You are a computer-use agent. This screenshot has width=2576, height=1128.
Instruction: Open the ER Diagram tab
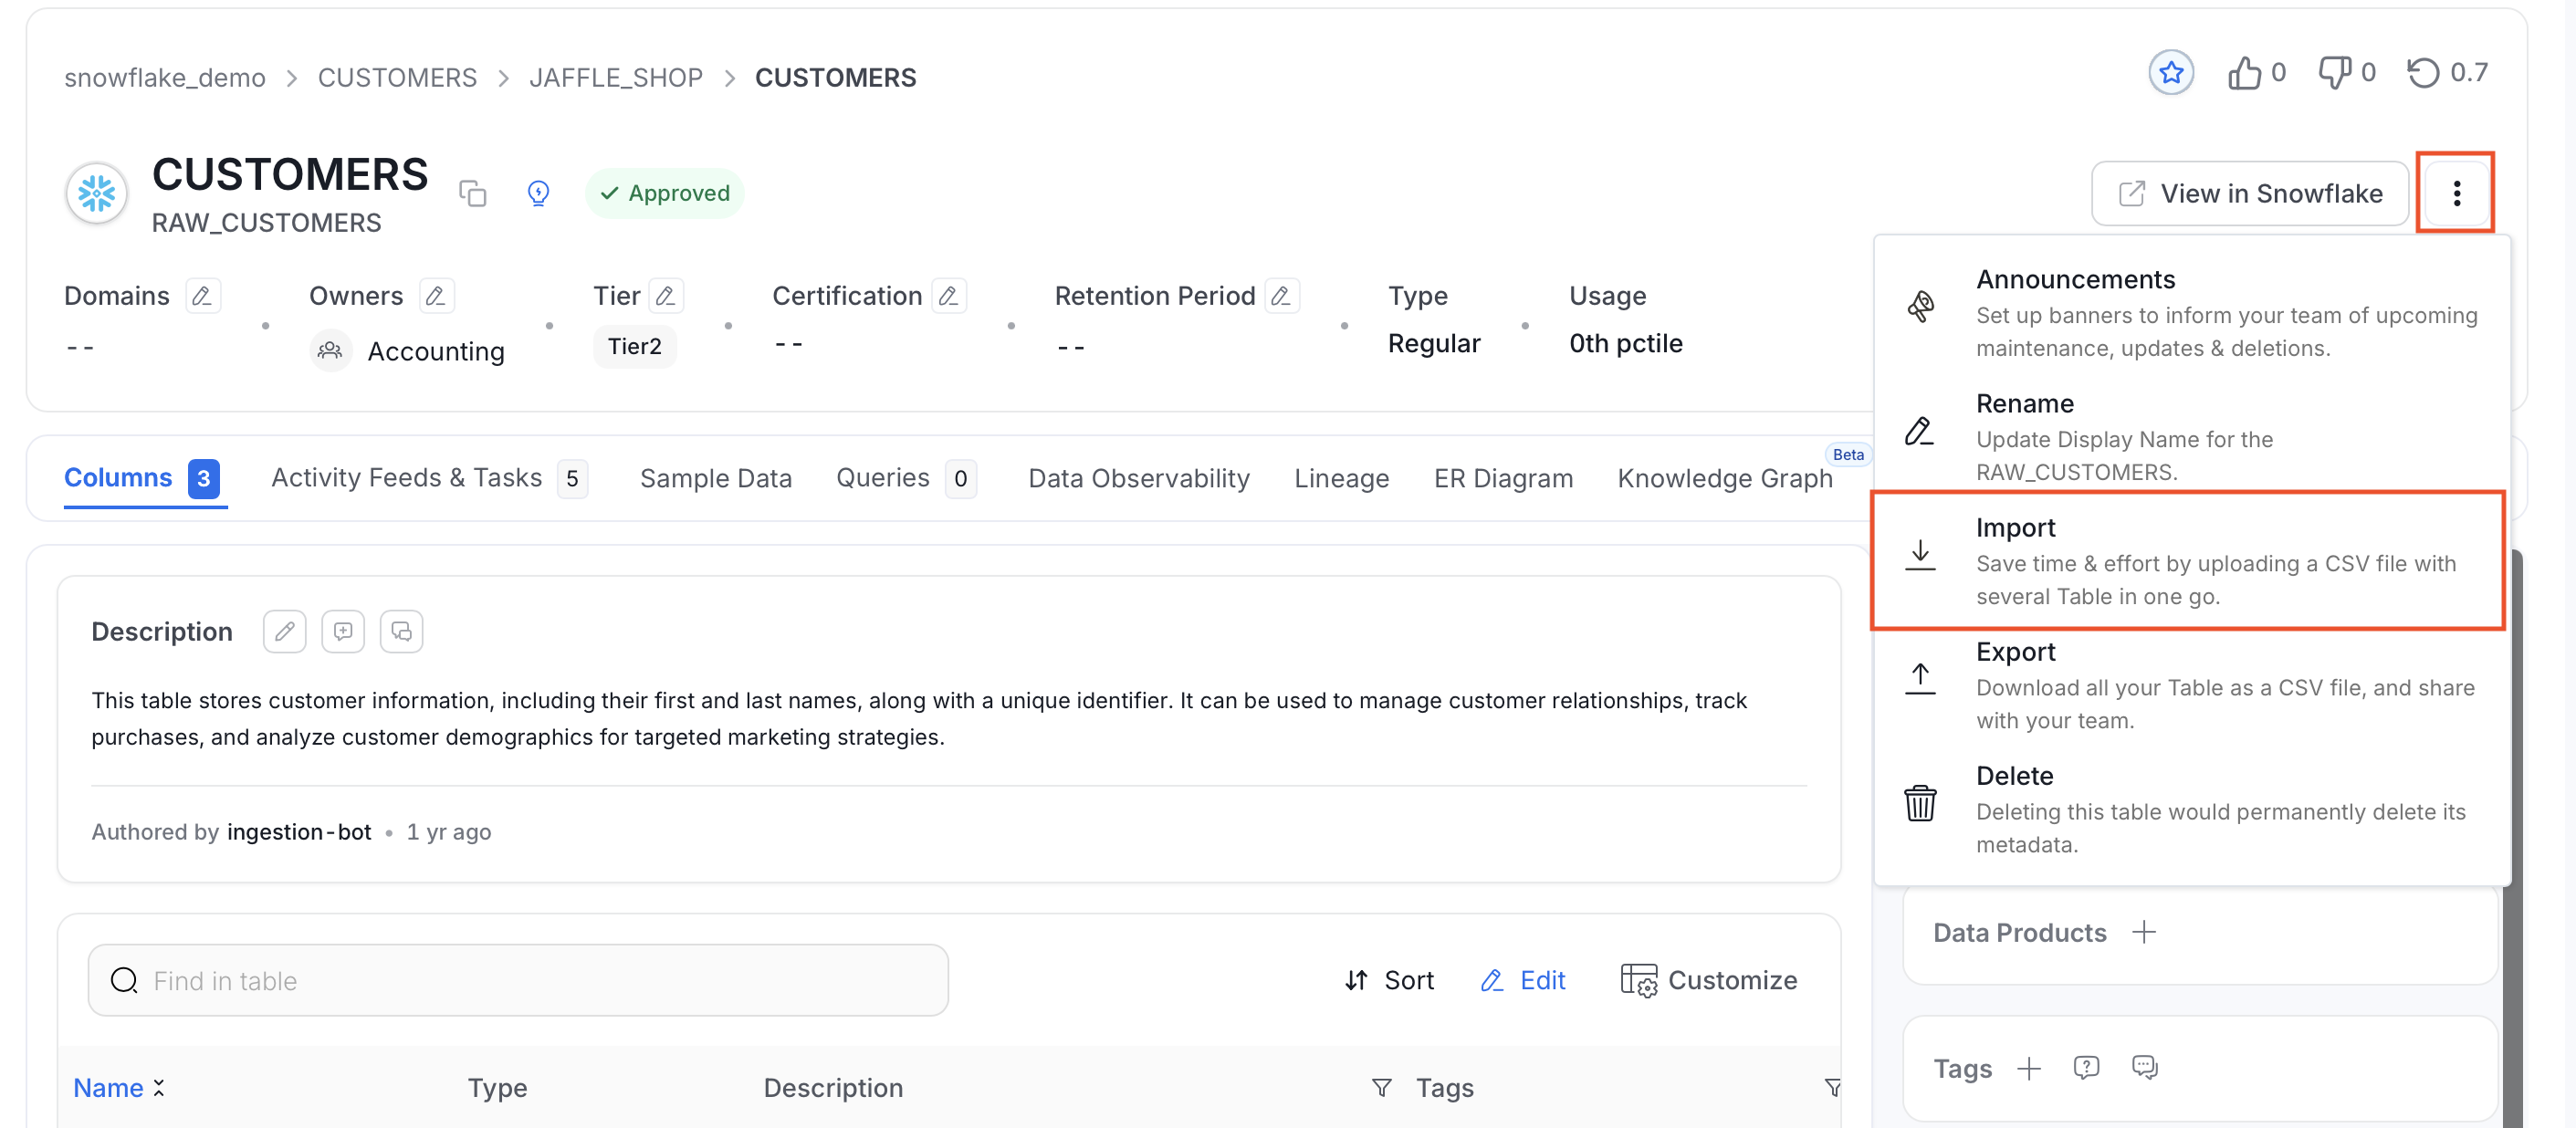coord(1503,478)
